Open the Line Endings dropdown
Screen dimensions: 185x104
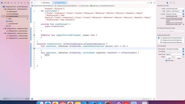pos(175,51)
